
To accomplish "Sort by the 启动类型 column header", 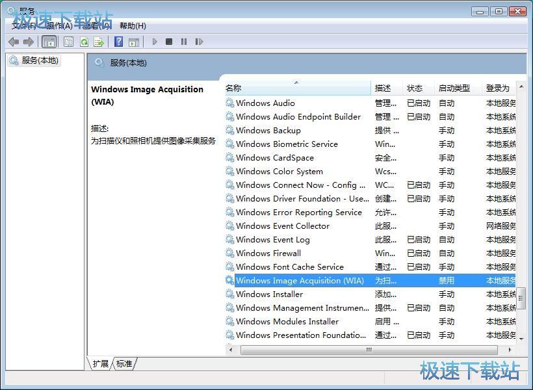I will [458, 88].
